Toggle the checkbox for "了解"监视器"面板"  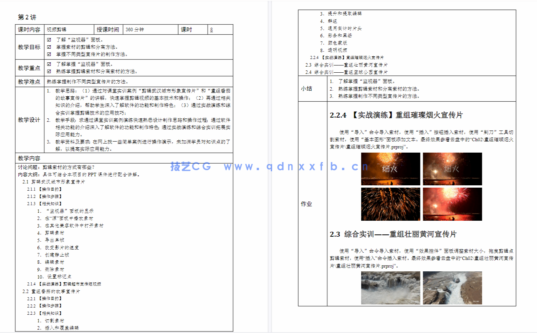click(48, 40)
